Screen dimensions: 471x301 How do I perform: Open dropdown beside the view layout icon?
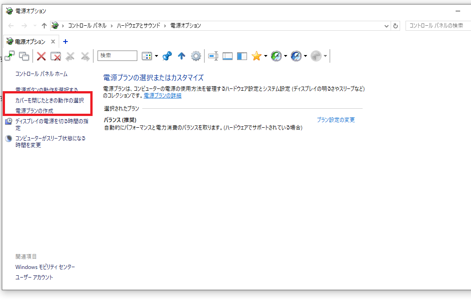click(x=157, y=56)
